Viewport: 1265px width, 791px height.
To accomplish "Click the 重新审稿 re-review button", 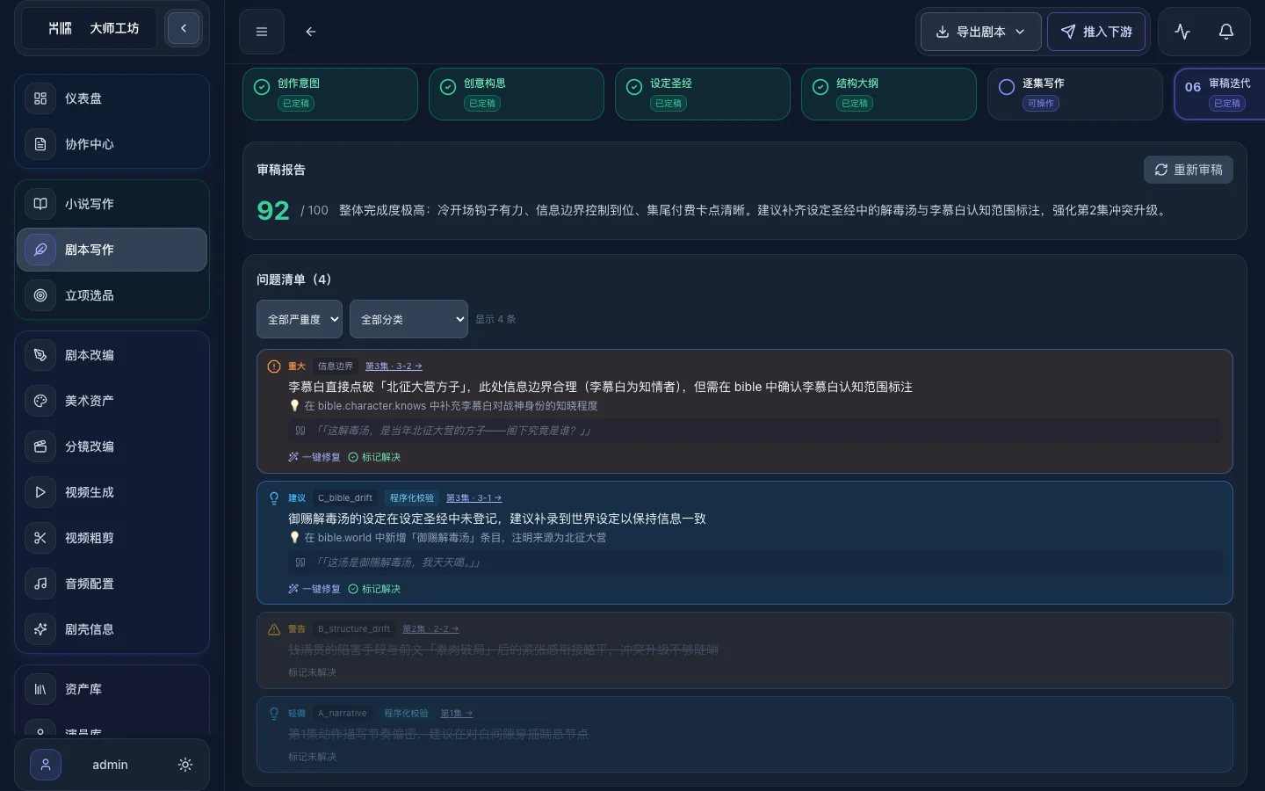I will [1189, 170].
